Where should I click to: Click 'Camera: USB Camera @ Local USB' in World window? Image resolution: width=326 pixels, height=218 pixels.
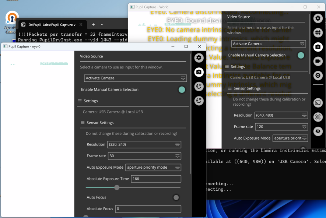(x=260, y=78)
